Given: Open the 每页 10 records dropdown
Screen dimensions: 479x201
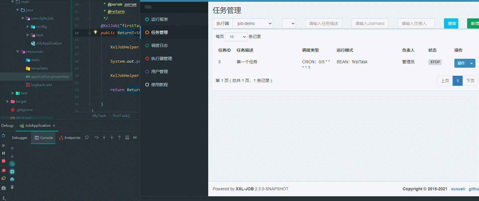Looking at the screenshot, I should [236, 37].
